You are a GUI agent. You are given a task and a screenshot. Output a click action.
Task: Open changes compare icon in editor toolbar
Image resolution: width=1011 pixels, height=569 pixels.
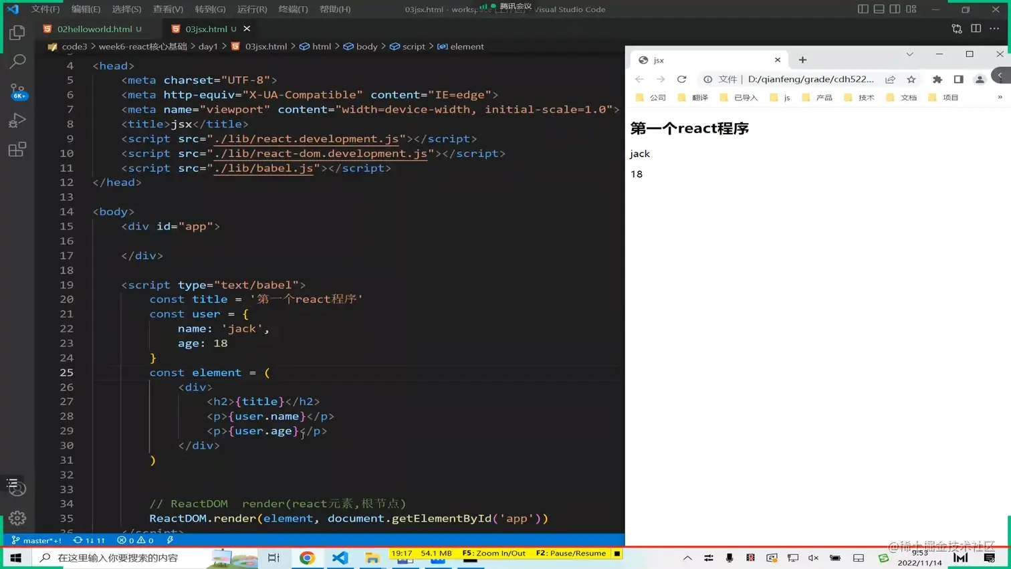click(957, 29)
